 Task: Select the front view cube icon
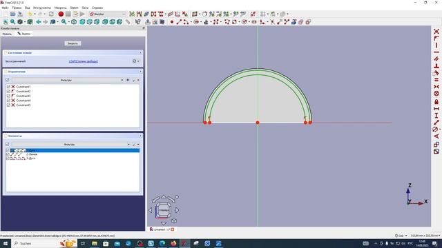pos(82,21)
